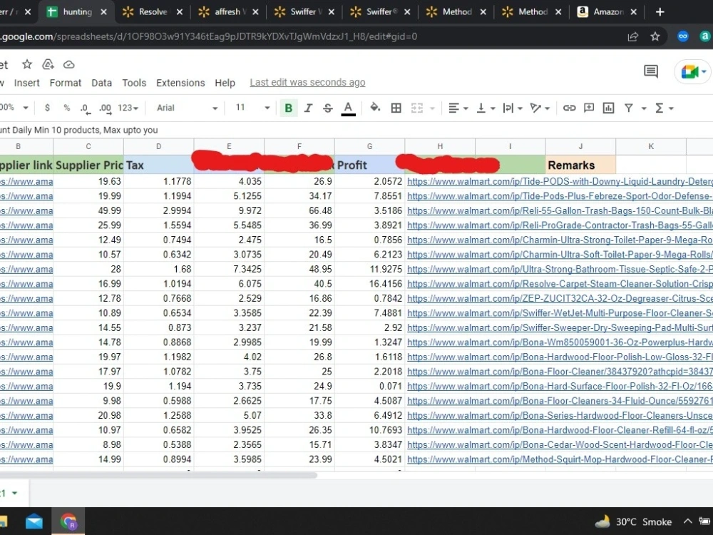Format selection as currency
713x535 pixels.
pos(47,108)
